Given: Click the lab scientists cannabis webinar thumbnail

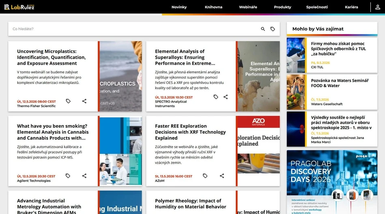Looking at the screenshot, I should pos(120,151).
